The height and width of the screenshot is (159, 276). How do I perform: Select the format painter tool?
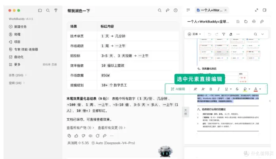pos(224,34)
